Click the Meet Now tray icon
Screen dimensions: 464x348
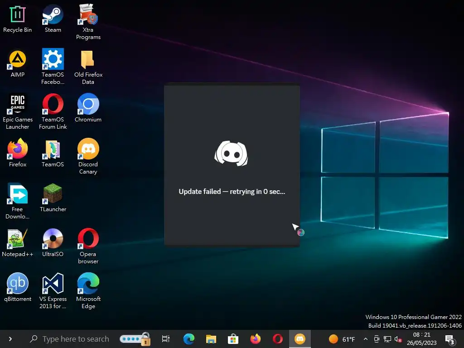click(377, 339)
